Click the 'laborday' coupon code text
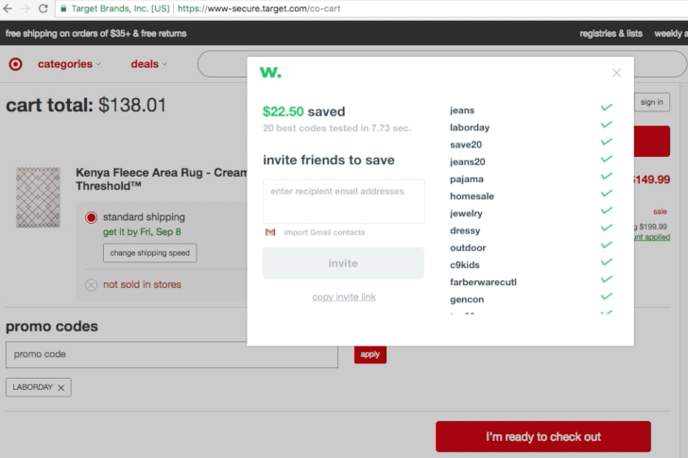This screenshot has height=458, width=688. (470, 127)
